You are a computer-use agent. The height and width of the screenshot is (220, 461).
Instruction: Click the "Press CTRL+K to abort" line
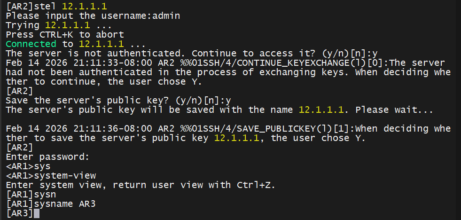(x=65, y=34)
